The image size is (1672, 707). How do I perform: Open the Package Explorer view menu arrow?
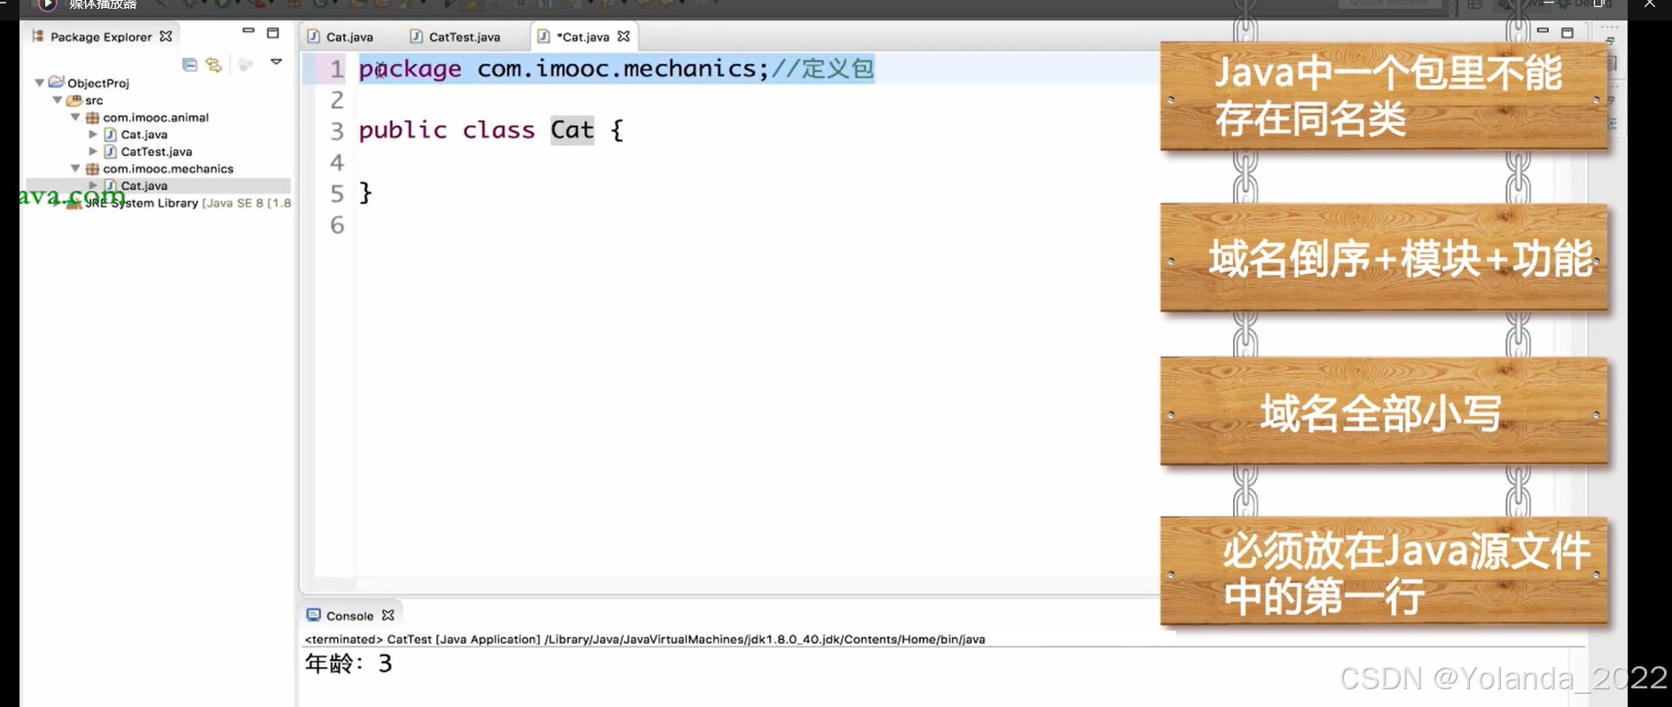click(x=277, y=62)
